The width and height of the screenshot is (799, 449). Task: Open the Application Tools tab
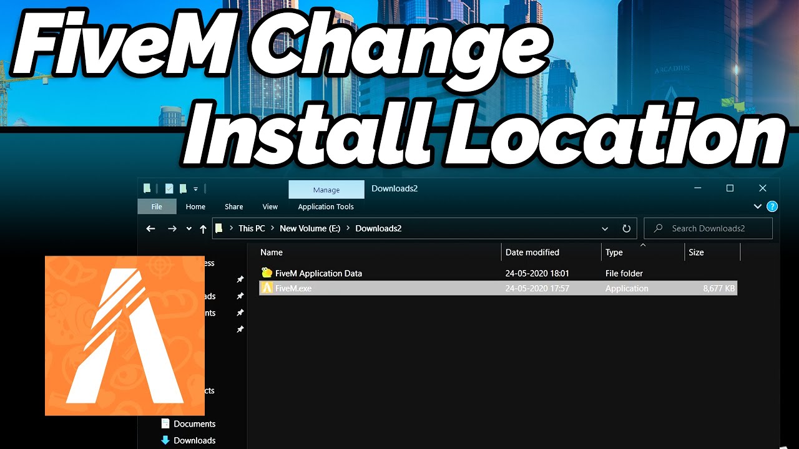pyautogui.click(x=325, y=206)
